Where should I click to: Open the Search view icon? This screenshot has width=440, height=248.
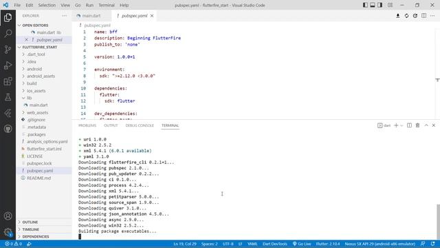[x=8, y=34]
